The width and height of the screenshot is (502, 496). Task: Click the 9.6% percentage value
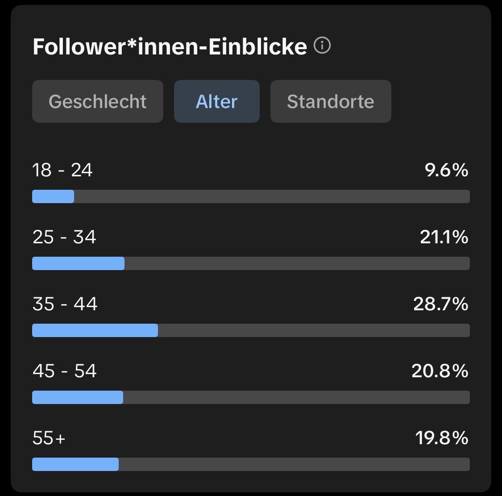[447, 170]
